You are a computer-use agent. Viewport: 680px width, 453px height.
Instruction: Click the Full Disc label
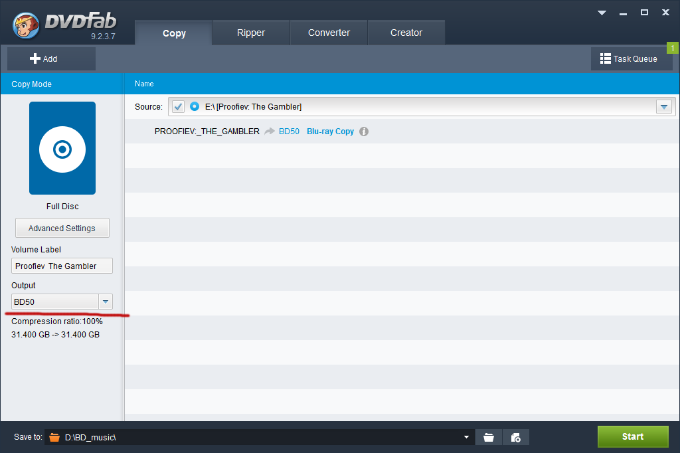coord(62,207)
